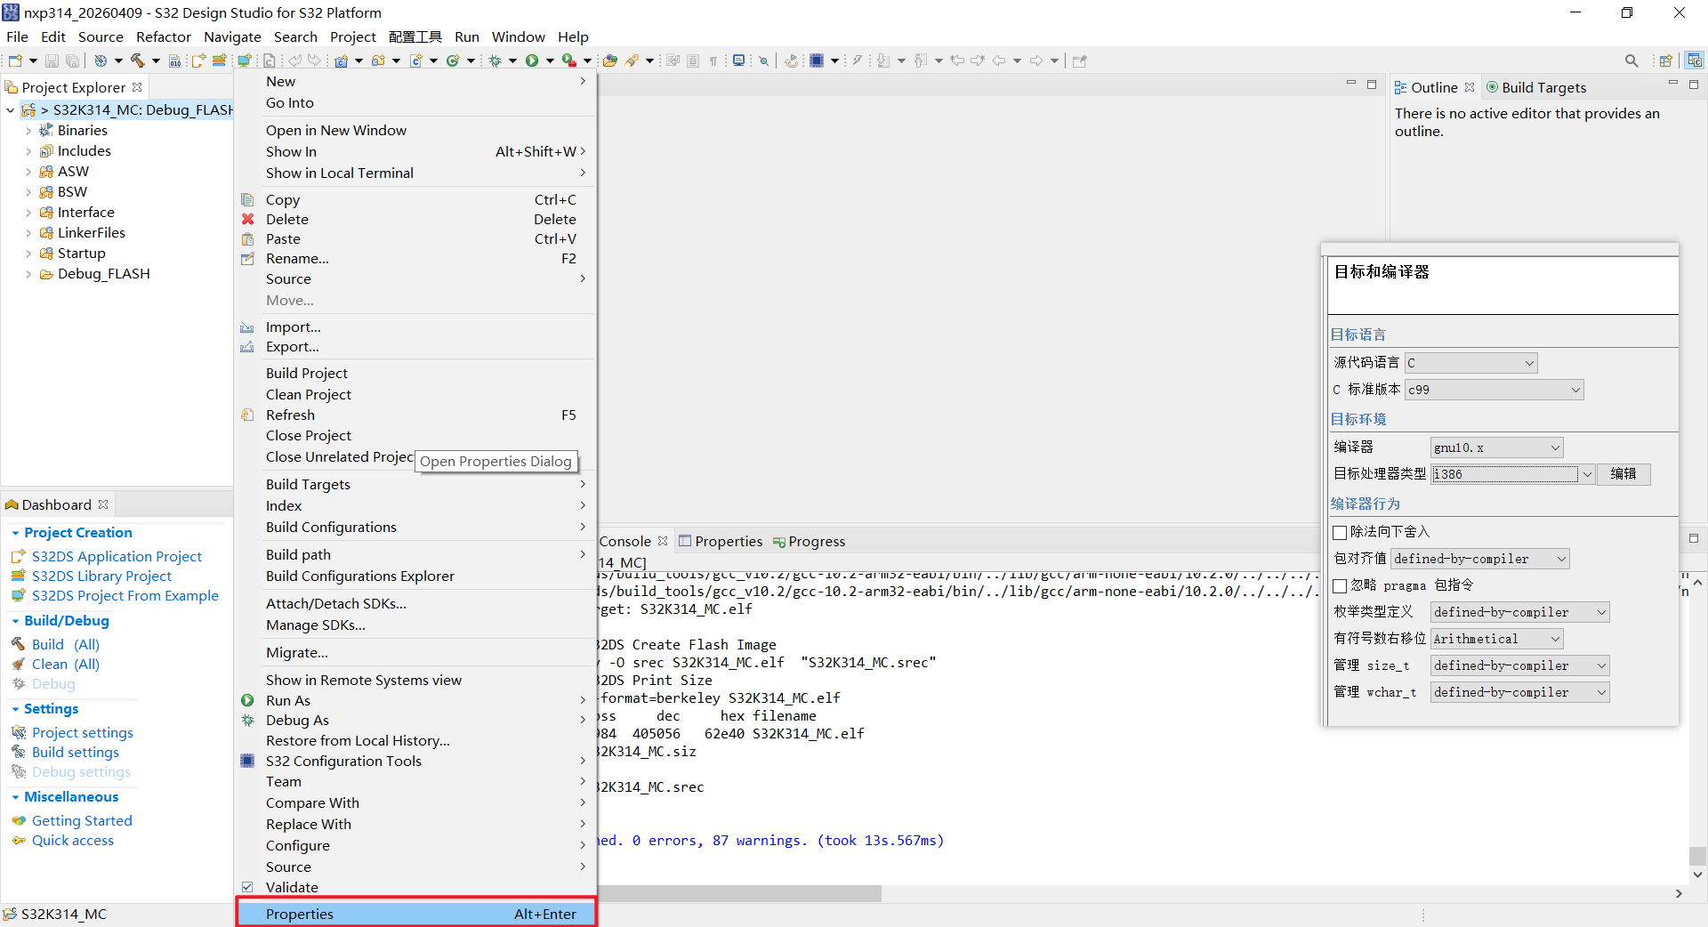The width and height of the screenshot is (1708, 927).
Task: Close the Dashboard view tab
Action: click(103, 504)
